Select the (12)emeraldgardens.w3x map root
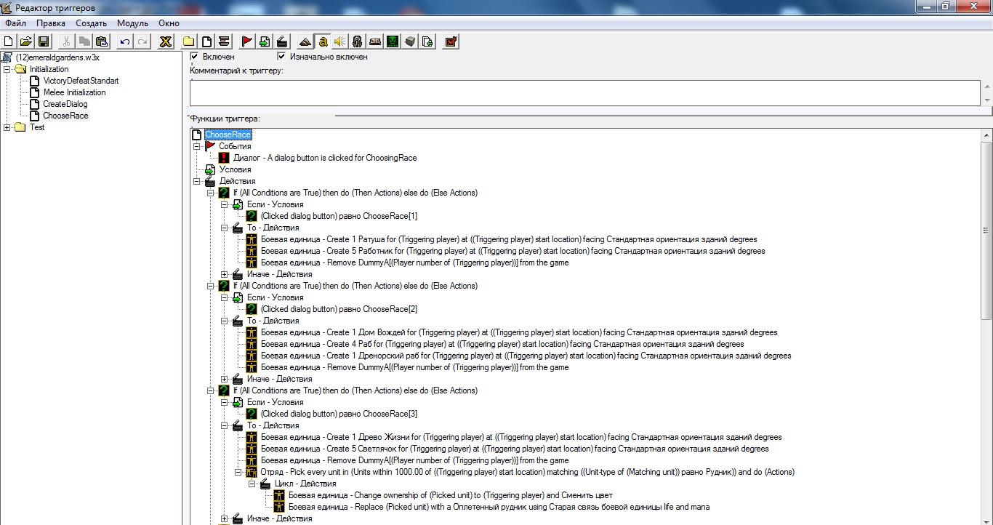The height and width of the screenshot is (525, 993). pyautogui.click(x=57, y=57)
